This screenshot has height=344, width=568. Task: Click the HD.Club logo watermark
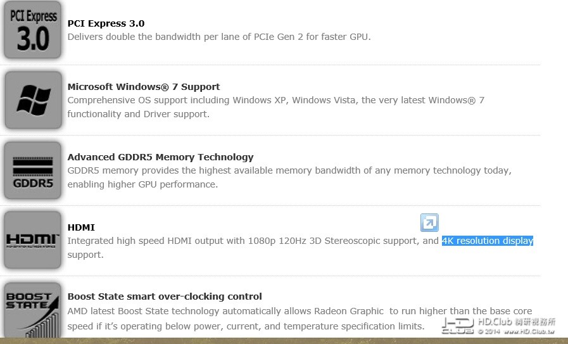tap(457, 326)
